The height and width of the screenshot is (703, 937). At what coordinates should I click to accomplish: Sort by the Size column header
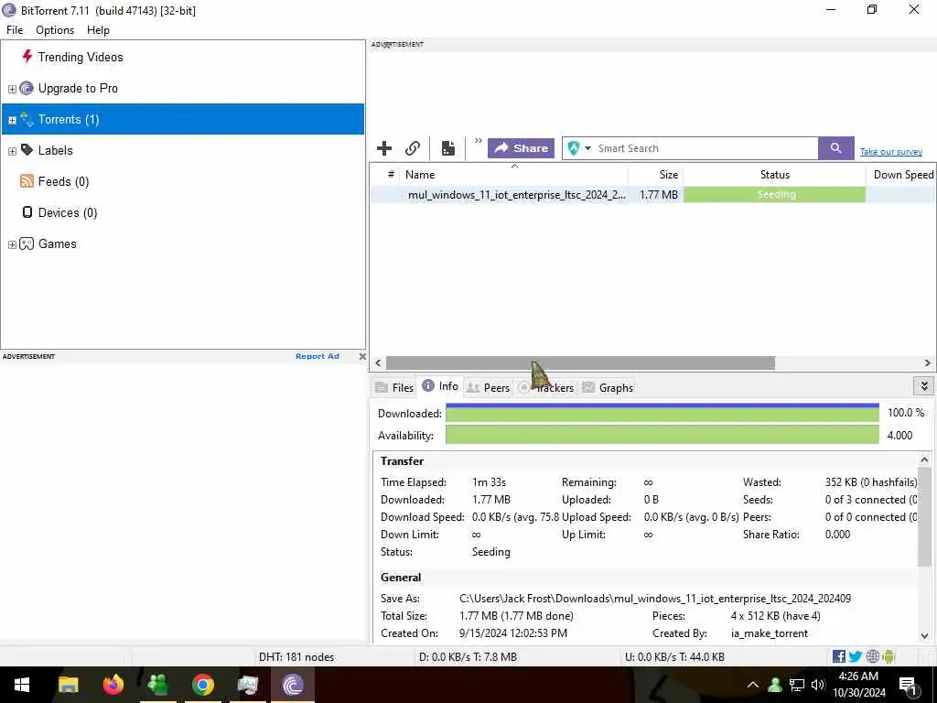pos(655,175)
